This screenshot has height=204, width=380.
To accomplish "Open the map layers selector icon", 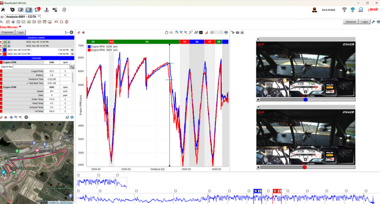I will pyautogui.click(x=67, y=117).
